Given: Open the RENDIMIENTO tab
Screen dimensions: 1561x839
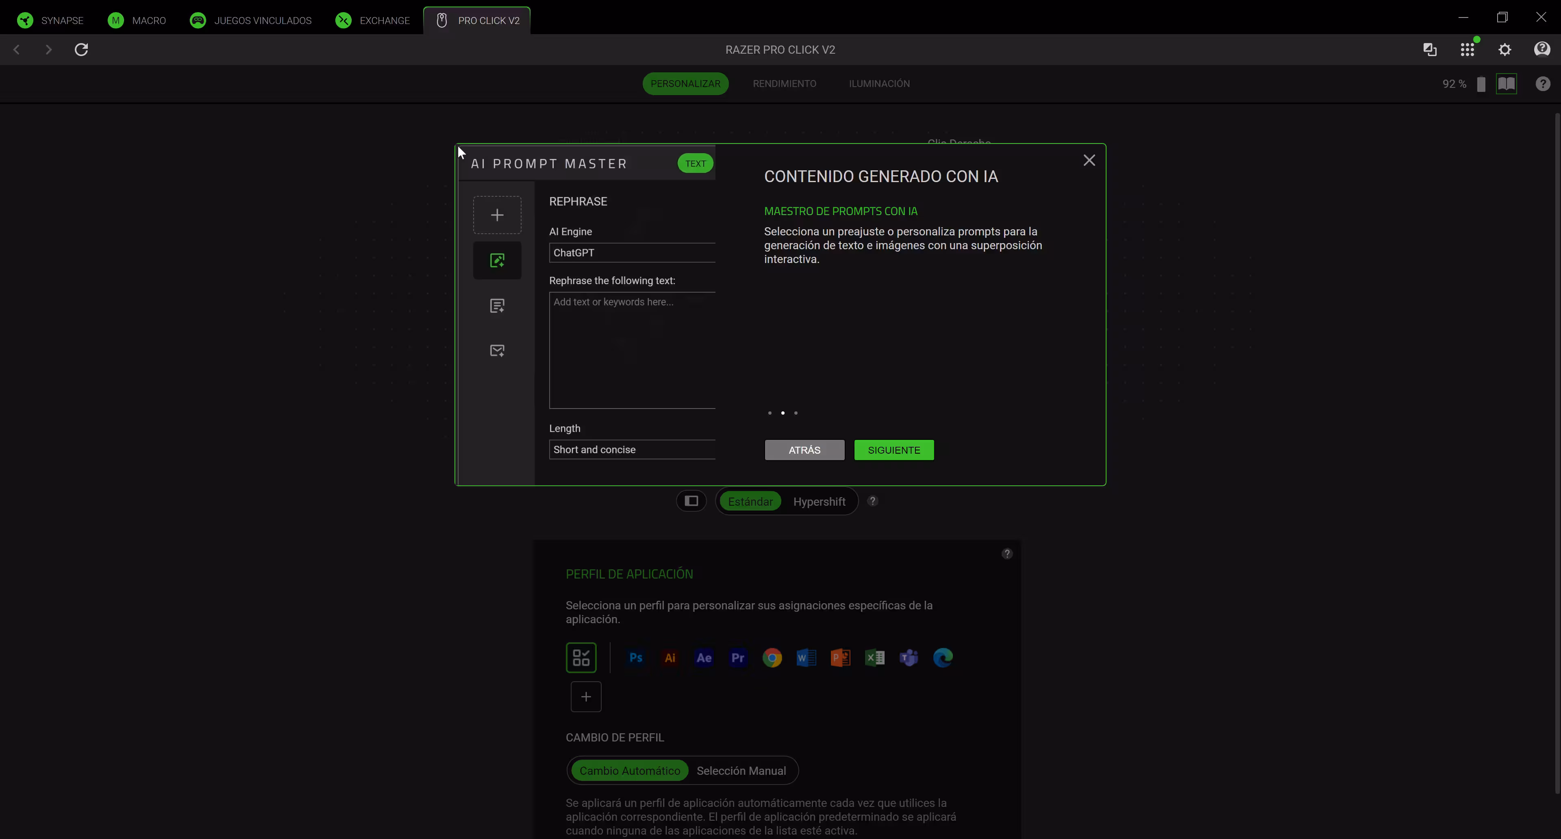Looking at the screenshot, I should [x=784, y=84].
